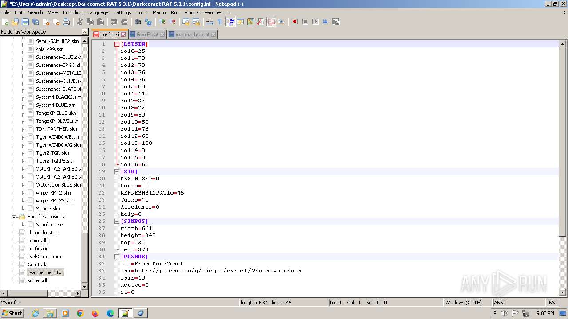
Task: Open the Plugins menu
Action: 192,12
